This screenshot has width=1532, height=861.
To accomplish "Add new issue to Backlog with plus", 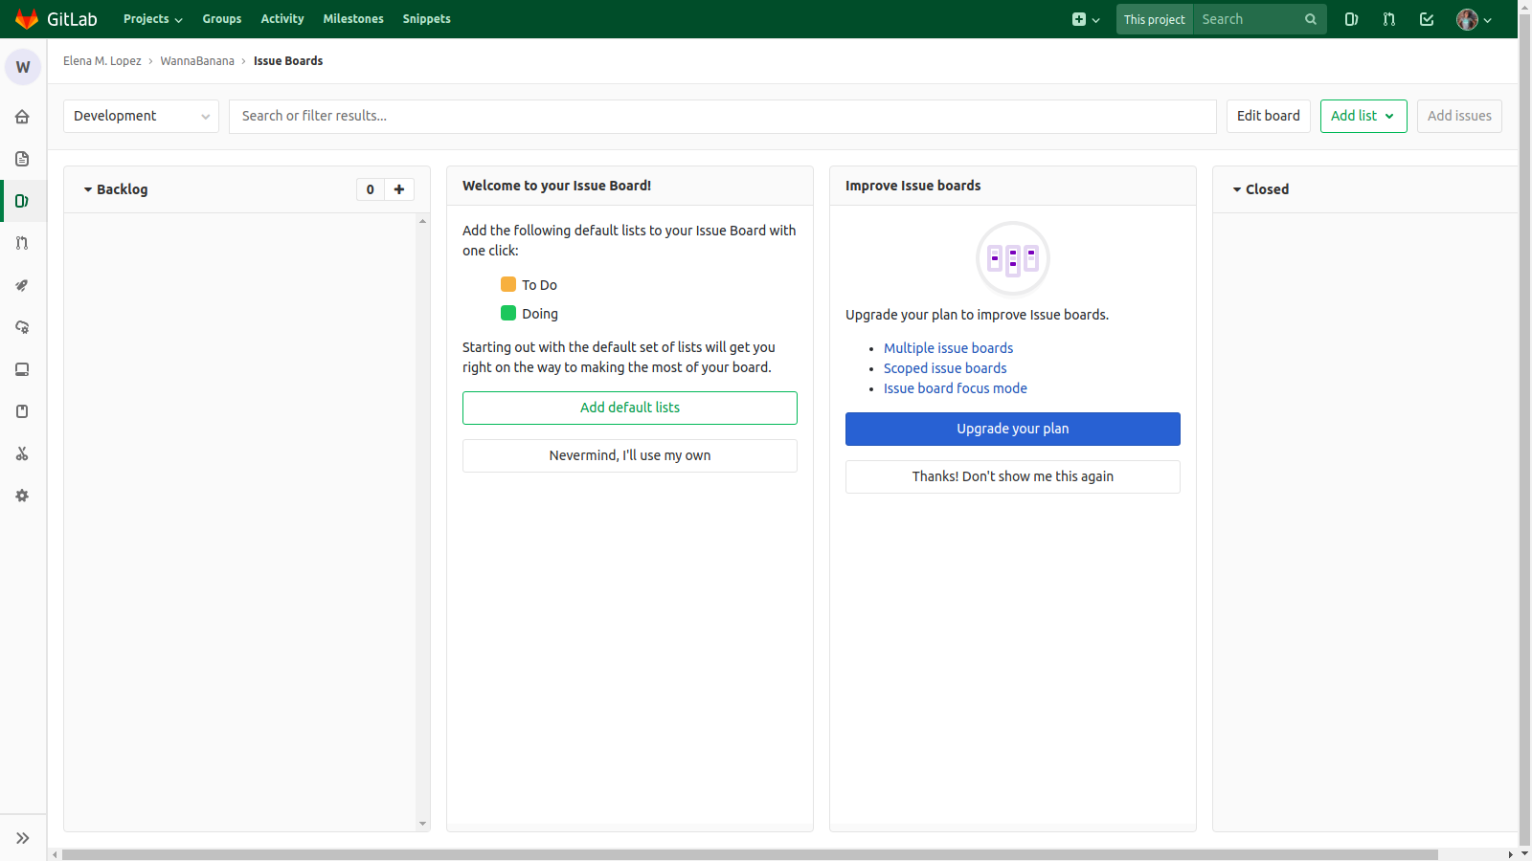I will pyautogui.click(x=399, y=189).
